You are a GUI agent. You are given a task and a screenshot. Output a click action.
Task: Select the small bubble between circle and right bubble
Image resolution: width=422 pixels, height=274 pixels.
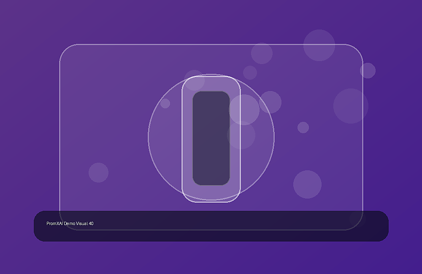[x=303, y=127]
